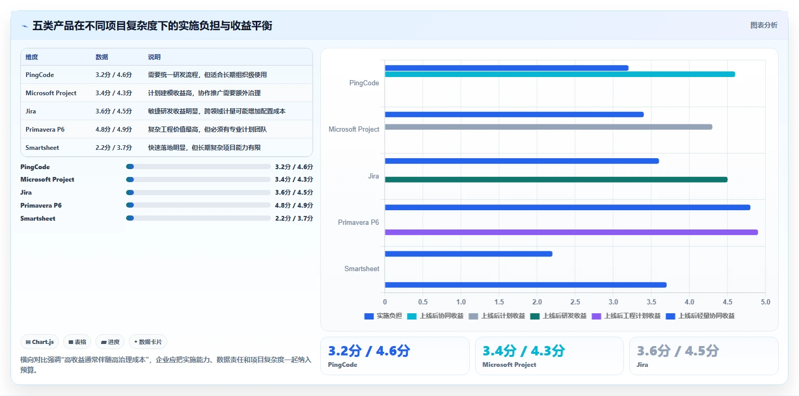Click the 图表分析 label in the header
The width and height of the screenshot is (799, 396).
click(764, 25)
